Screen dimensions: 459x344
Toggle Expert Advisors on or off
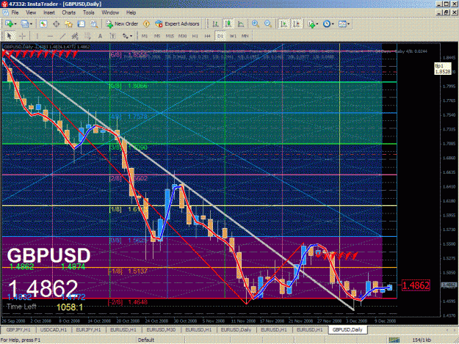click(x=177, y=24)
